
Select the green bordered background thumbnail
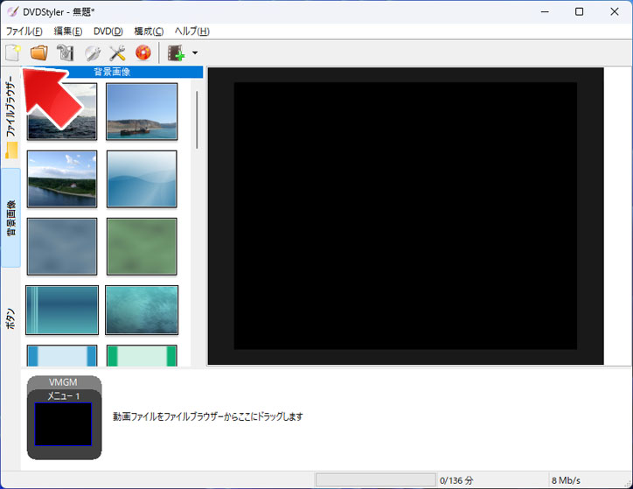pos(142,355)
